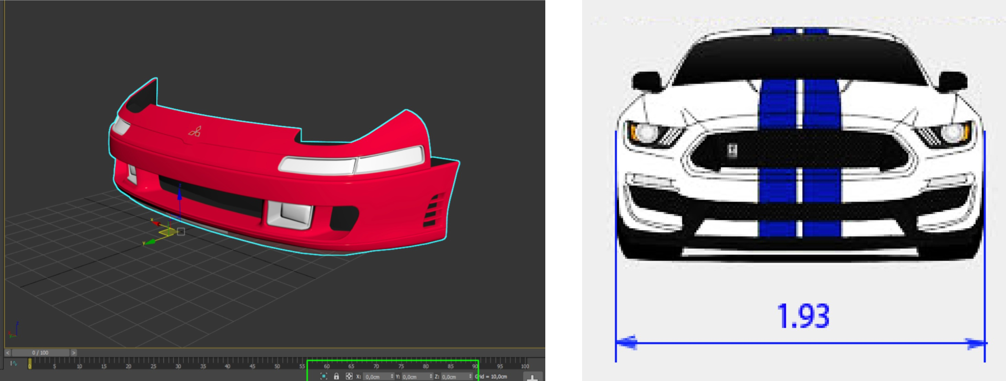Select the blue Z-axis gizmo arrow

pyautogui.click(x=179, y=195)
